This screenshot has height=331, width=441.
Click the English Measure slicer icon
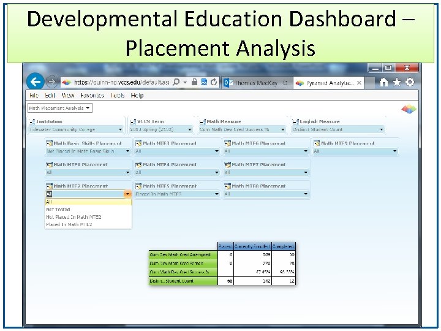296,121
